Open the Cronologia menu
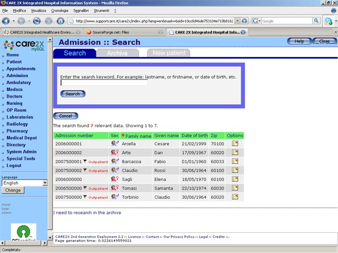This screenshot has height=253, width=338. tap(60, 11)
